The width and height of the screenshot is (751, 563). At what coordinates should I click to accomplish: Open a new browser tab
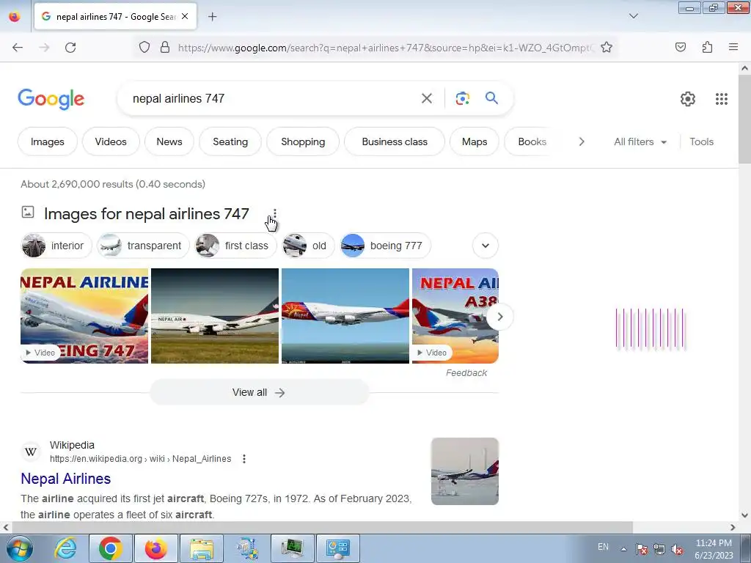[x=212, y=17]
